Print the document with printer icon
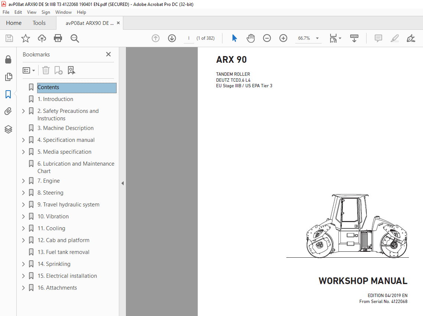 coord(58,38)
